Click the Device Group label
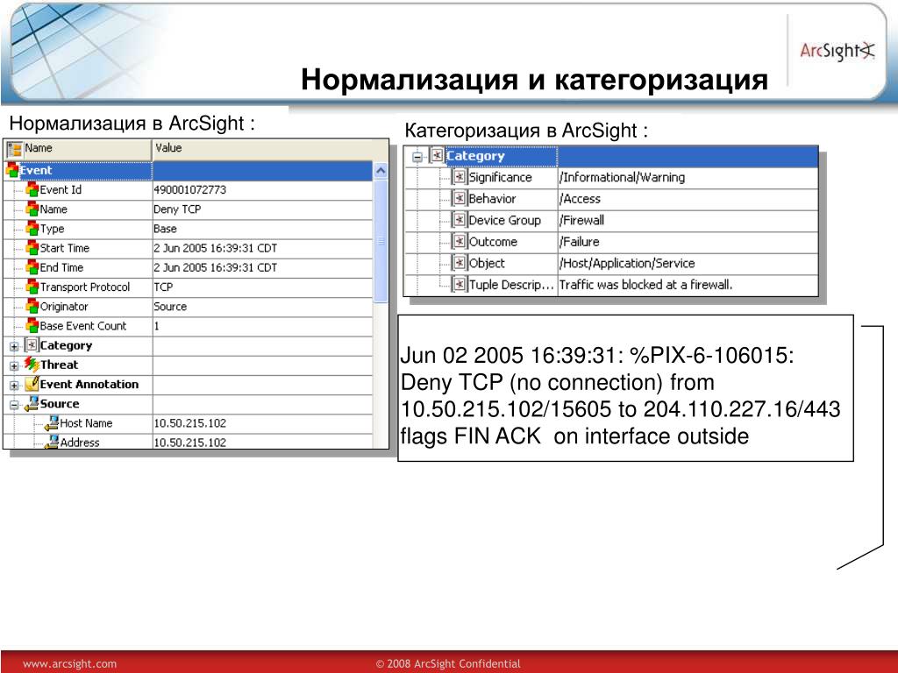The image size is (898, 673). pos(504,220)
